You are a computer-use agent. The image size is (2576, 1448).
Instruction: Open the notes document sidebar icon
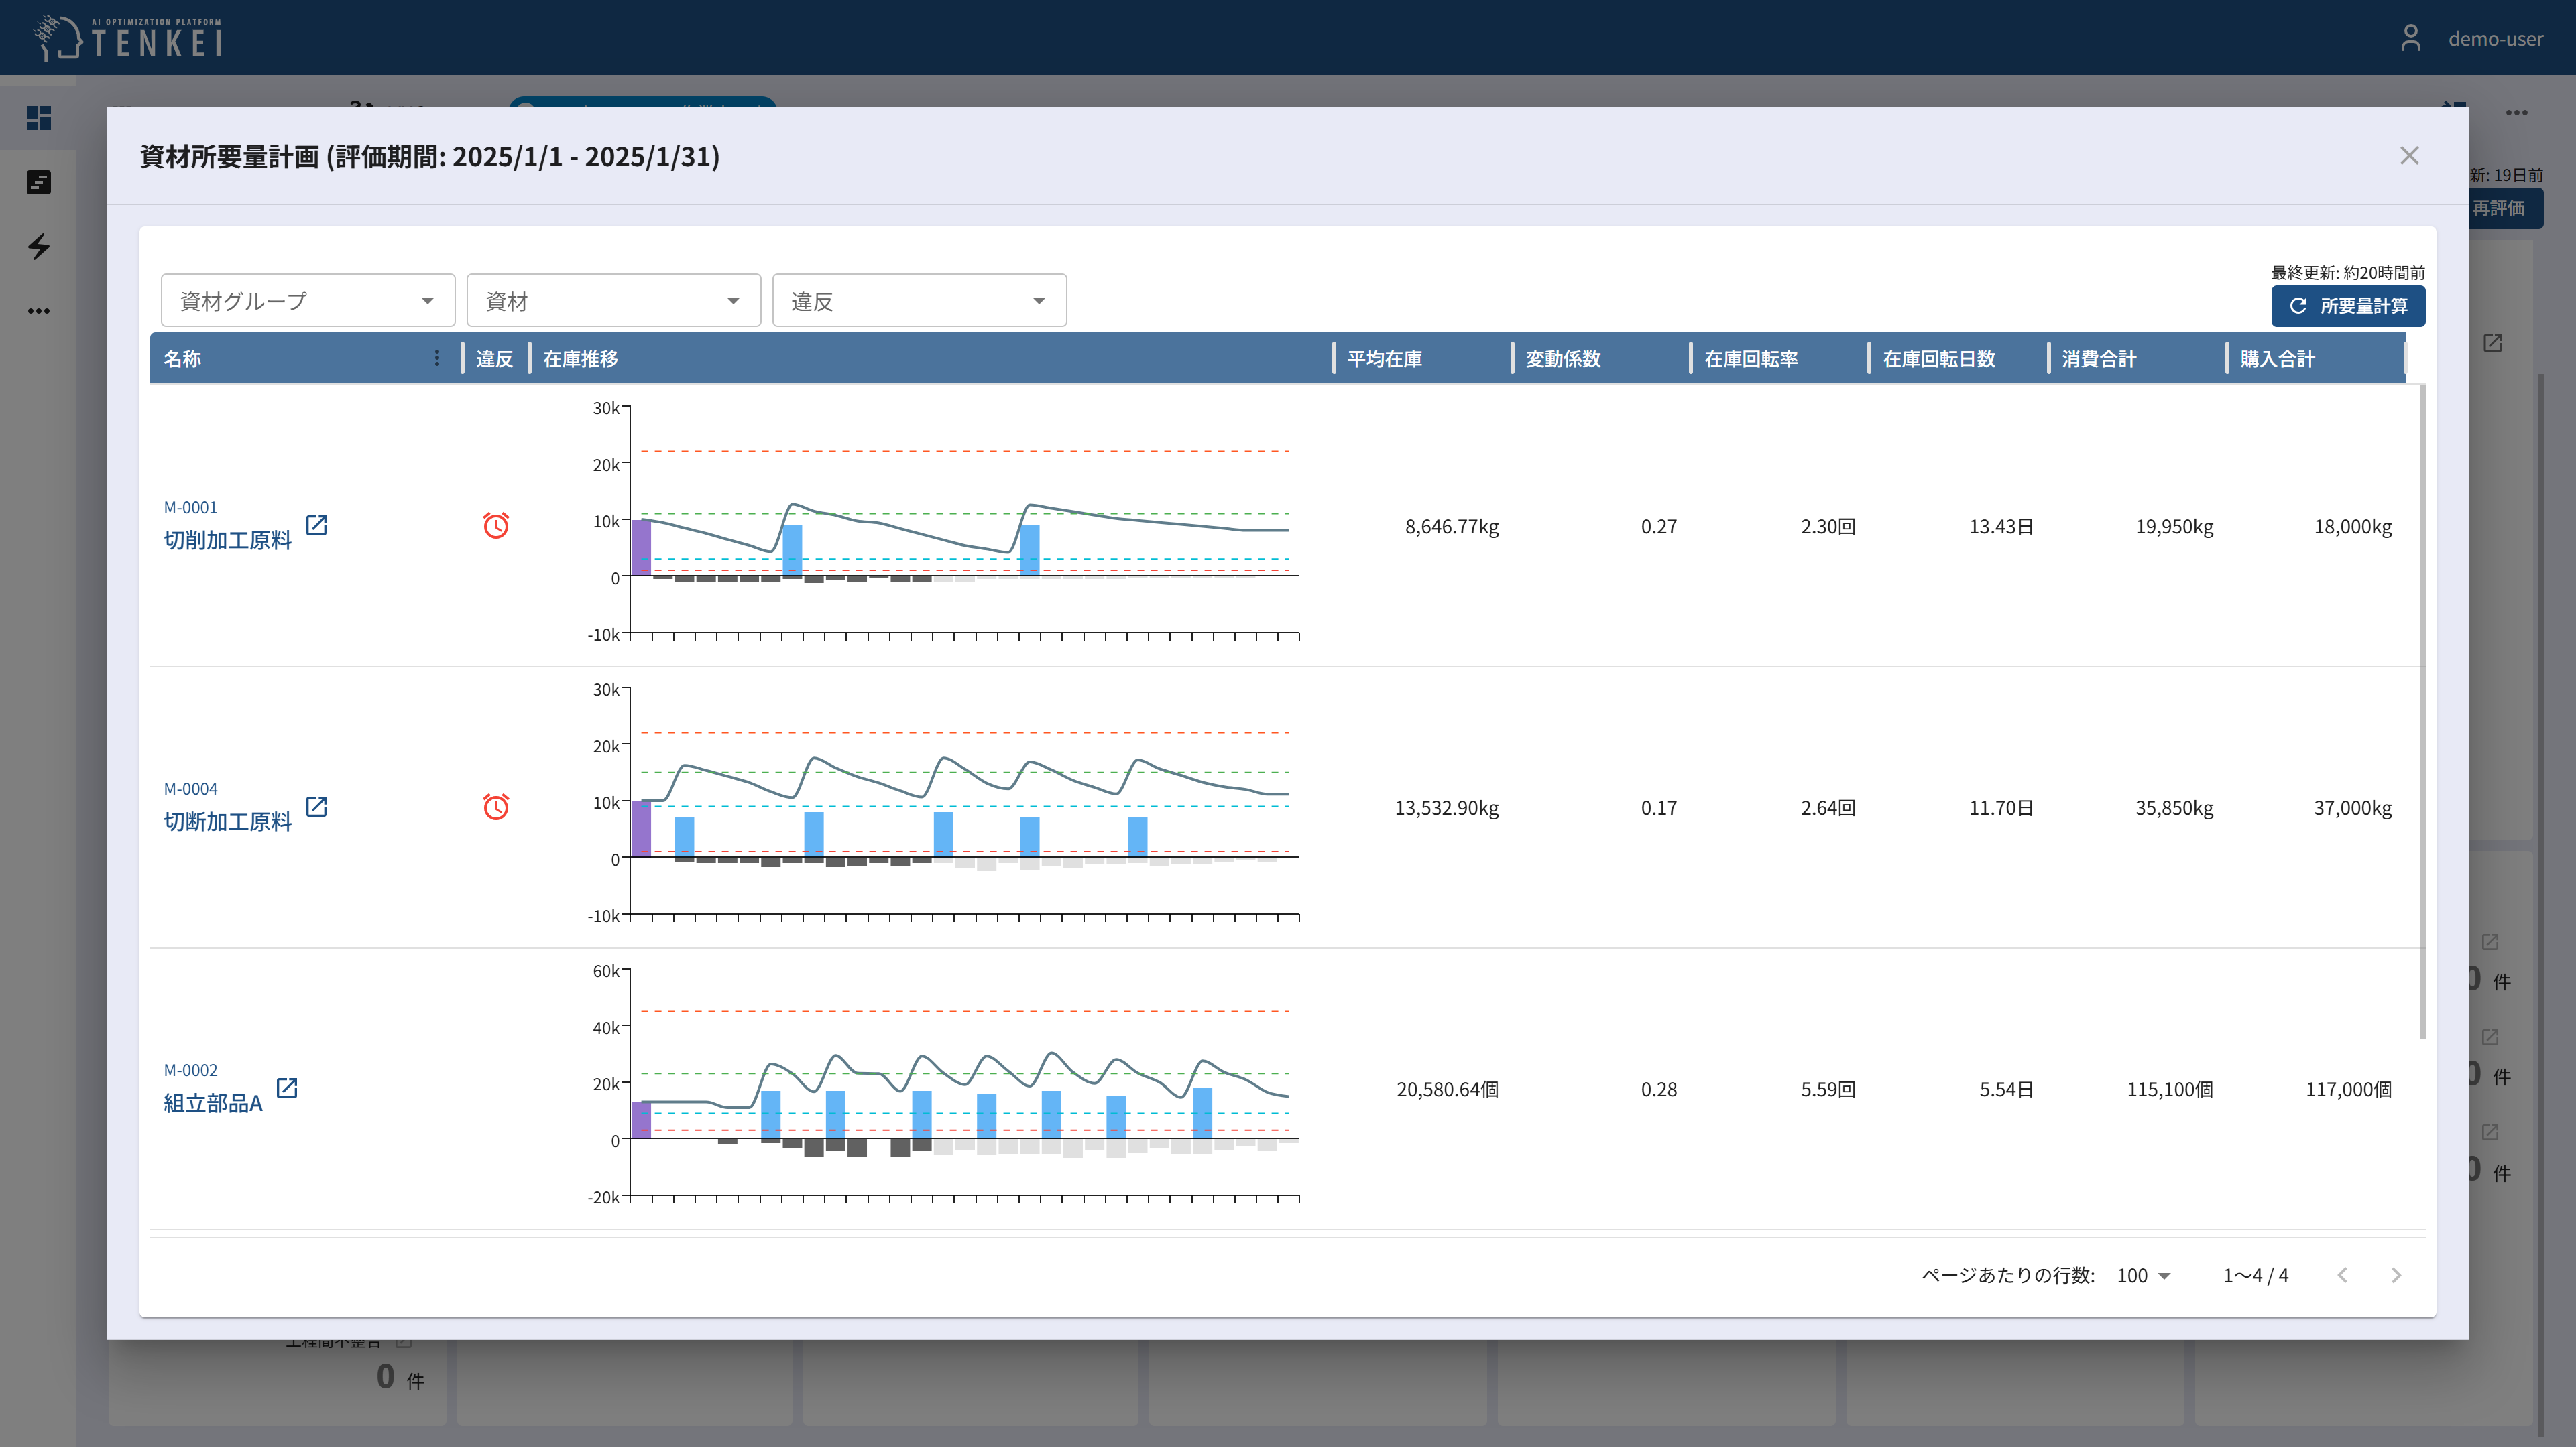tap(39, 182)
